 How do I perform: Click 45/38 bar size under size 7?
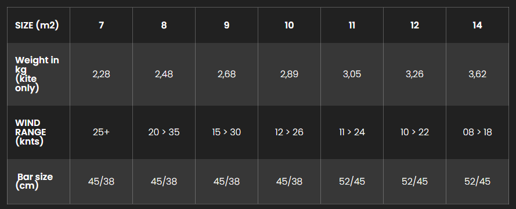coord(102,181)
